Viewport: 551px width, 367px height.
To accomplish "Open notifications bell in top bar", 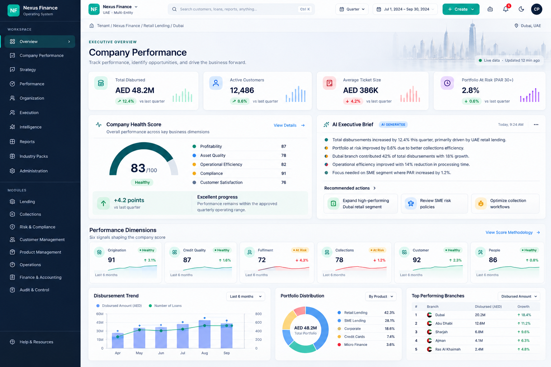I will pyautogui.click(x=506, y=9).
